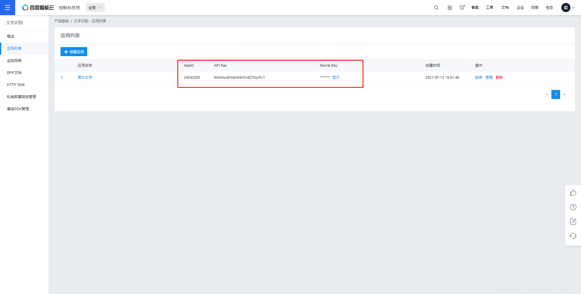This screenshot has width=581, height=294.
Task: Click 文字识别 - 应用列表 in the breadcrumb
Action: [90, 21]
